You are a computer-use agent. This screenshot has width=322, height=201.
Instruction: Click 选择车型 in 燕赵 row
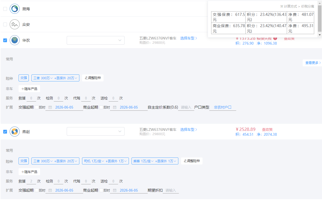[189, 130]
